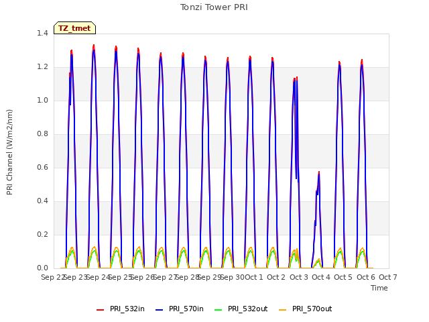Toggle the PRI_570out legend entry

pyautogui.click(x=306, y=309)
